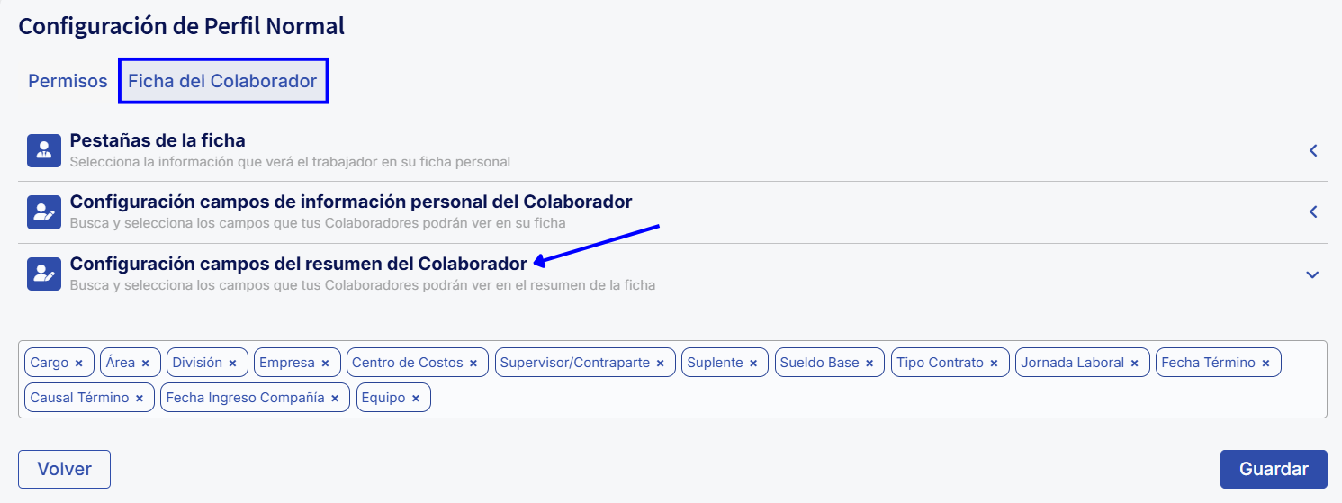
Task: Remove the Cargo tag
Action: (79, 364)
